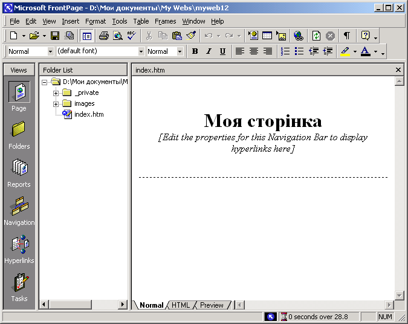Click the Redo arrow icon
This screenshot has height=324, width=408.
tap(229, 36)
